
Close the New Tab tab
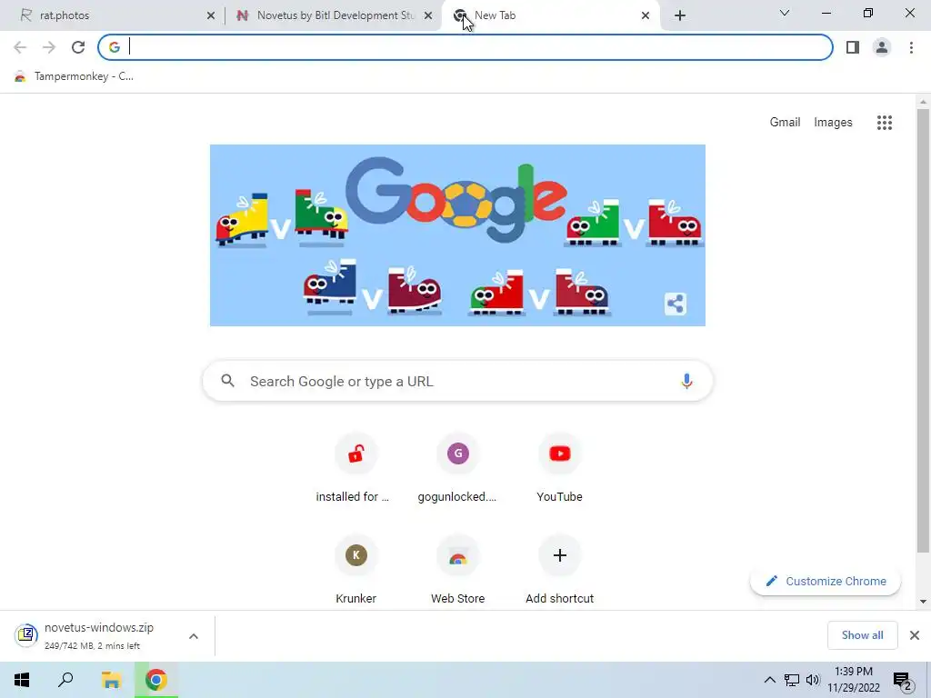[646, 16]
